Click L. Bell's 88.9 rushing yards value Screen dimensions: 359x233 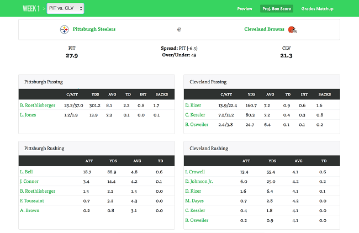pyautogui.click(x=112, y=172)
